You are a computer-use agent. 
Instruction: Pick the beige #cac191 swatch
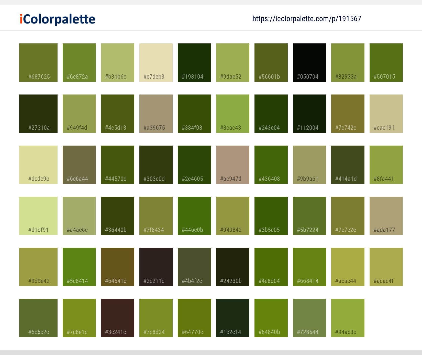pos(386,114)
